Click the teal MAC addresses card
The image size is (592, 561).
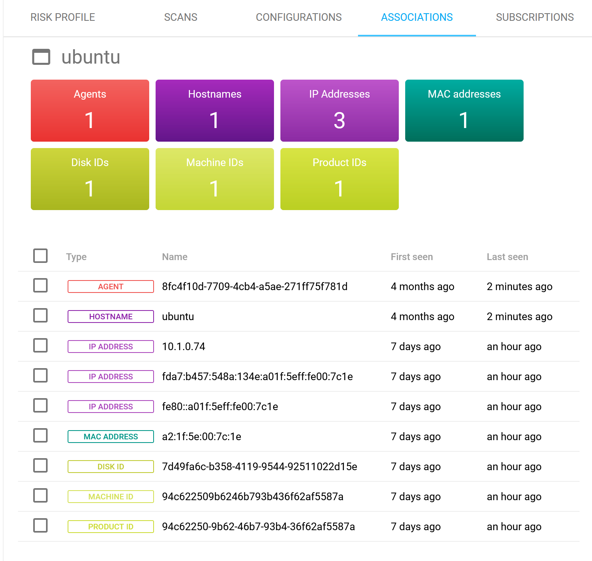[464, 110]
